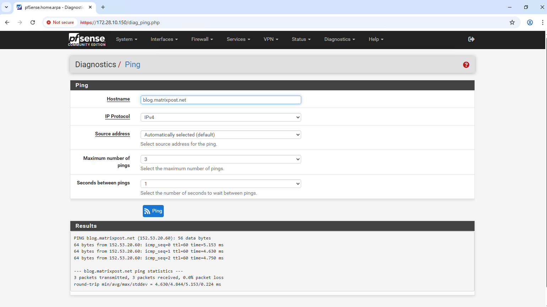Click the red help question mark icon

tap(466, 65)
